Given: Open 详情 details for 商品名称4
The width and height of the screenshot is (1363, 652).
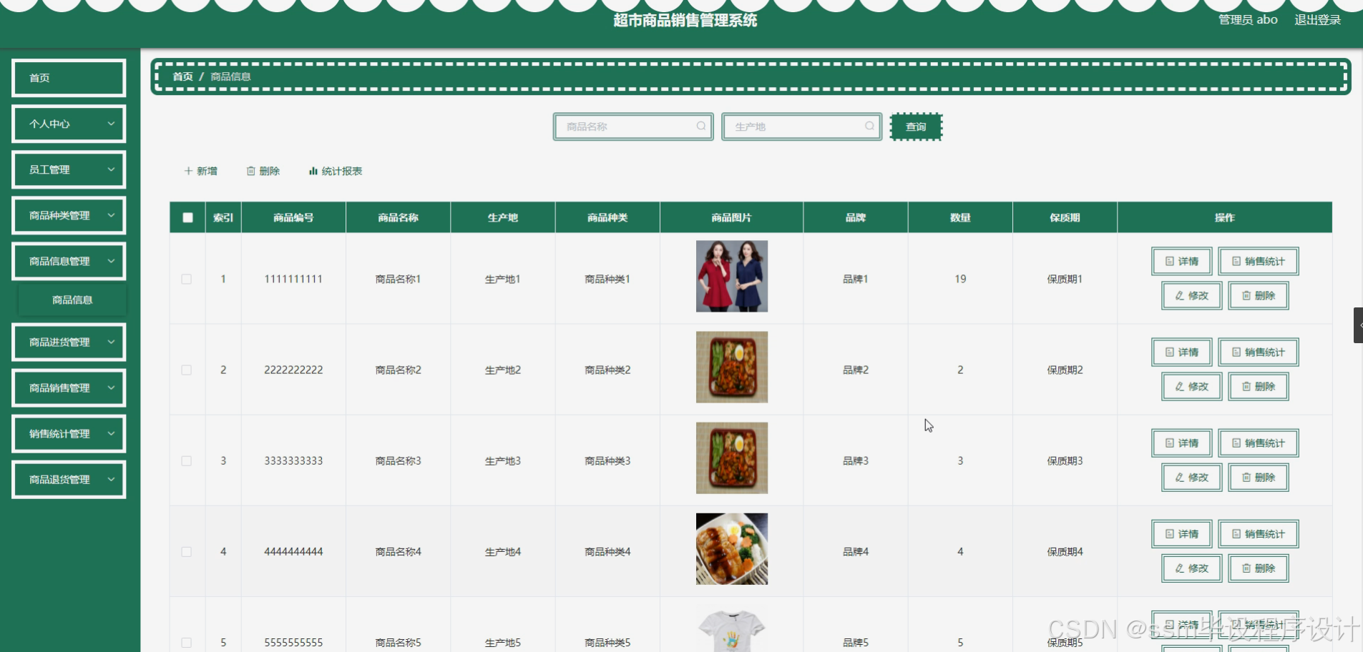Looking at the screenshot, I should [1182, 533].
